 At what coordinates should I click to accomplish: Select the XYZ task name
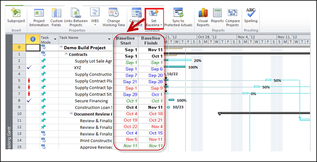(77, 68)
